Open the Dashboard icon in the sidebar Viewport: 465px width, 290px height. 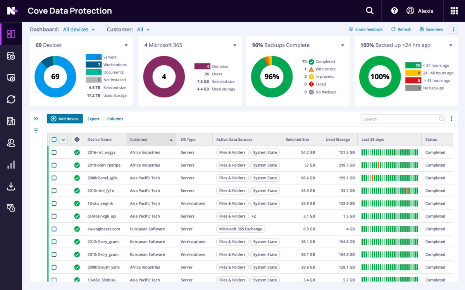point(11,34)
